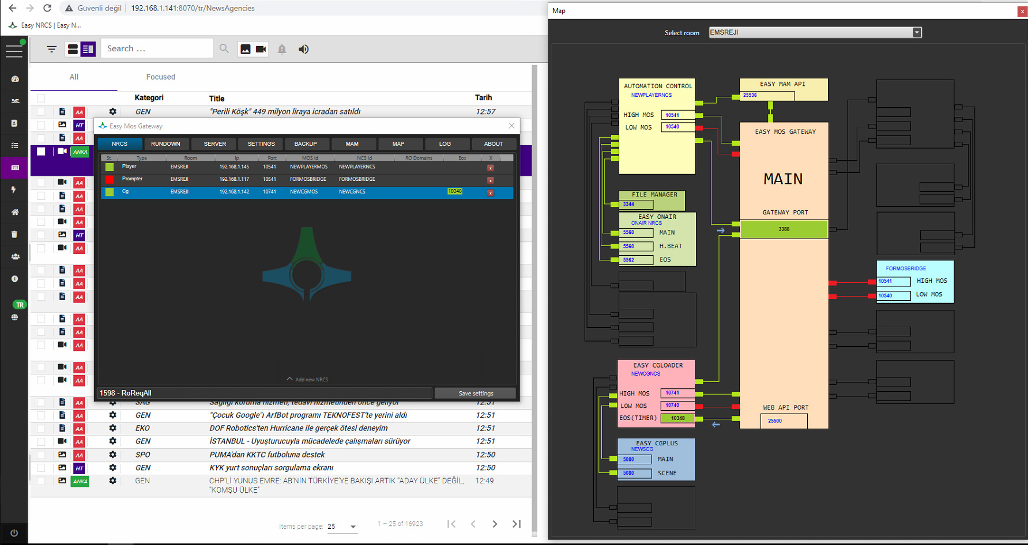
Task: Toggle checkbox of selected ANKA purple row
Action: tap(41, 152)
